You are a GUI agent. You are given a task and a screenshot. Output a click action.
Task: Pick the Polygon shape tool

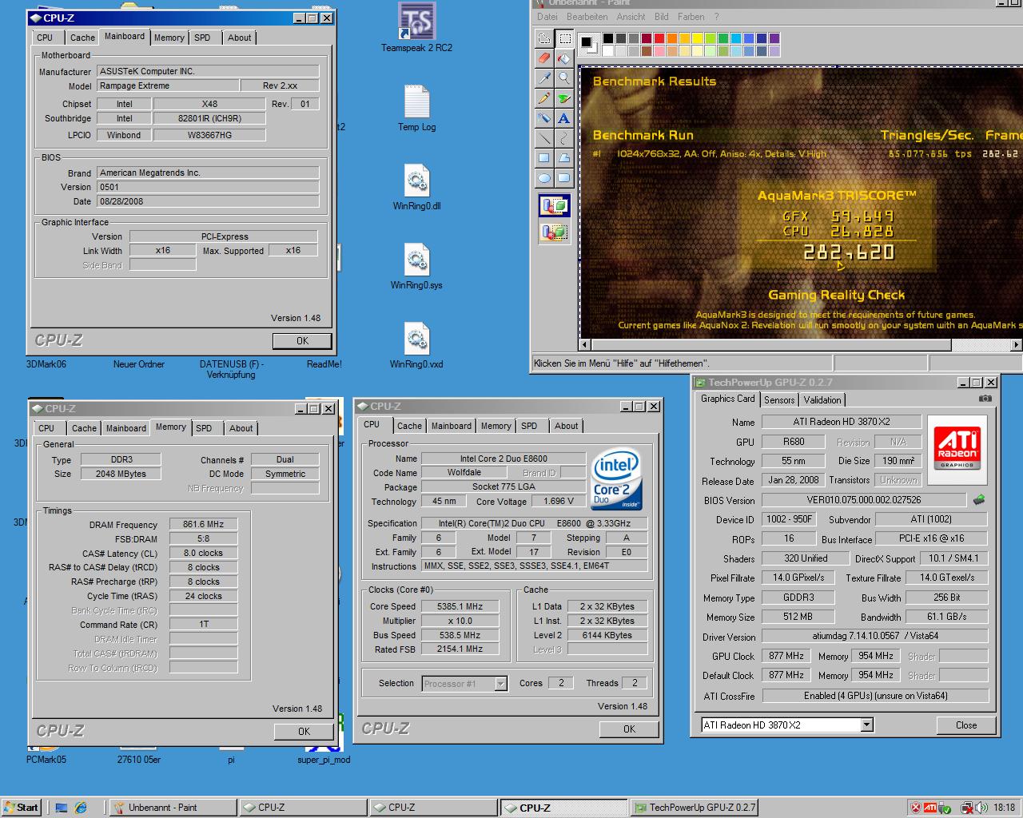pos(564,158)
